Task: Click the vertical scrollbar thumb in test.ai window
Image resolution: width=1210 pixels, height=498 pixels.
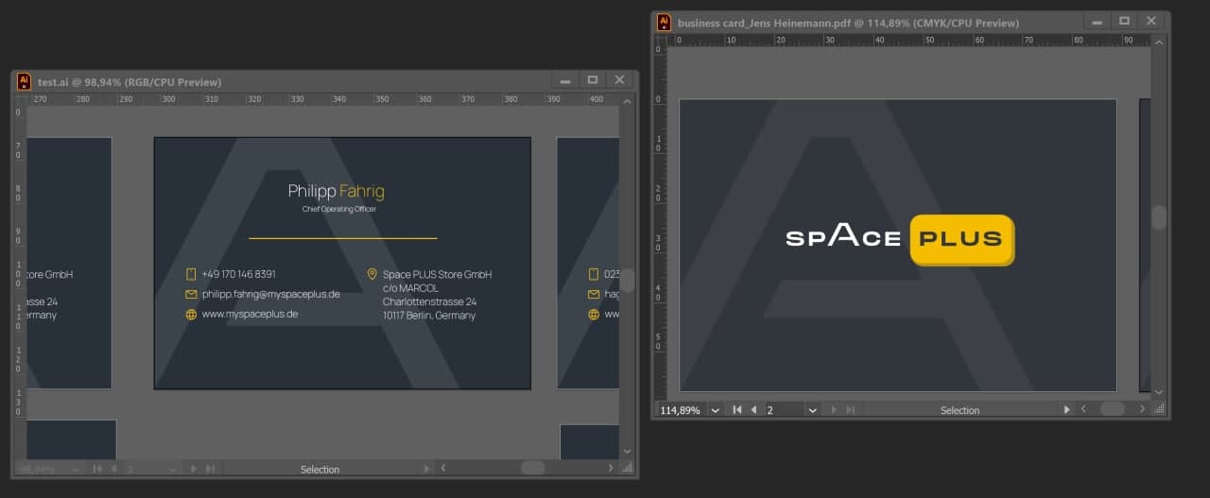Action: 627,280
